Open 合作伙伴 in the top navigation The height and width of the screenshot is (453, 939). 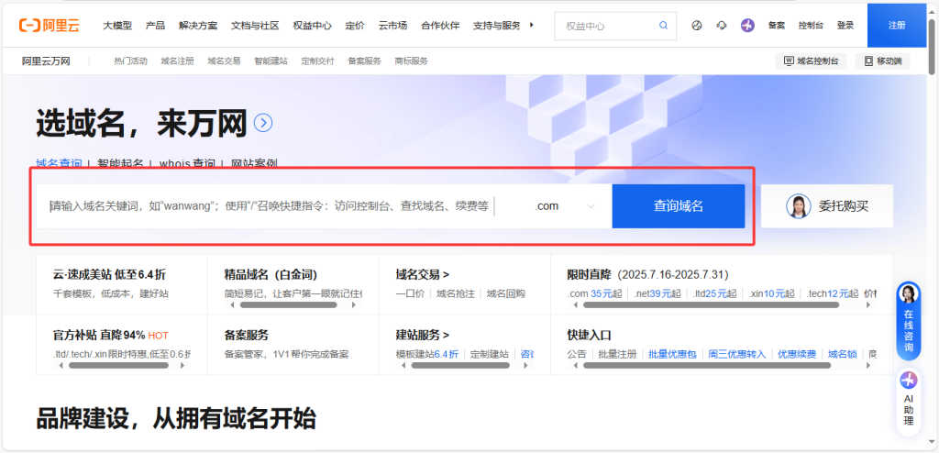tap(440, 25)
